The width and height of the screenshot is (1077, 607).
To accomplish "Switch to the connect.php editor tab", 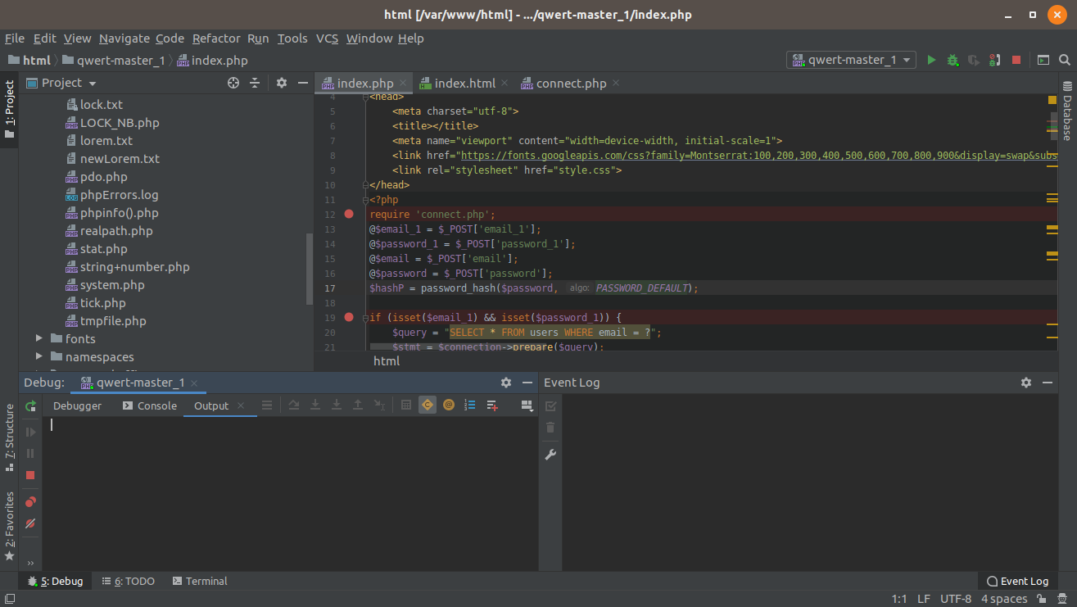I will click(572, 84).
